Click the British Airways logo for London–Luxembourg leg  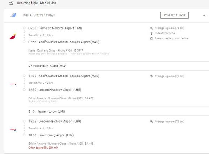[13, 129]
